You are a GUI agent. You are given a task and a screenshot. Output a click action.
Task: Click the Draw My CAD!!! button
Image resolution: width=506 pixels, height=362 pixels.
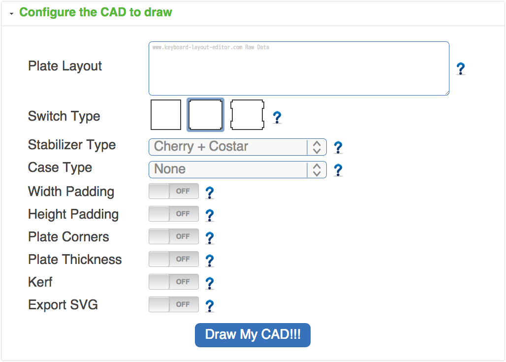[253, 335]
